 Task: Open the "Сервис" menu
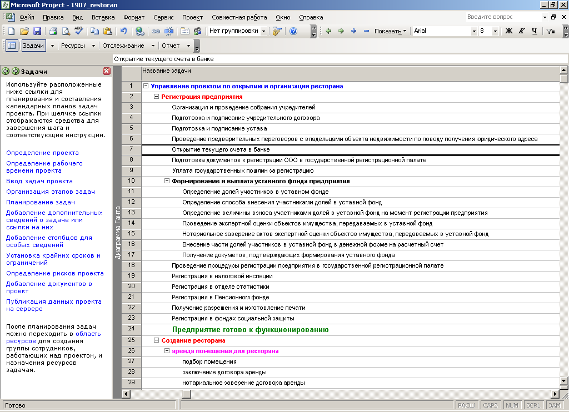click(x=163, y=17)
